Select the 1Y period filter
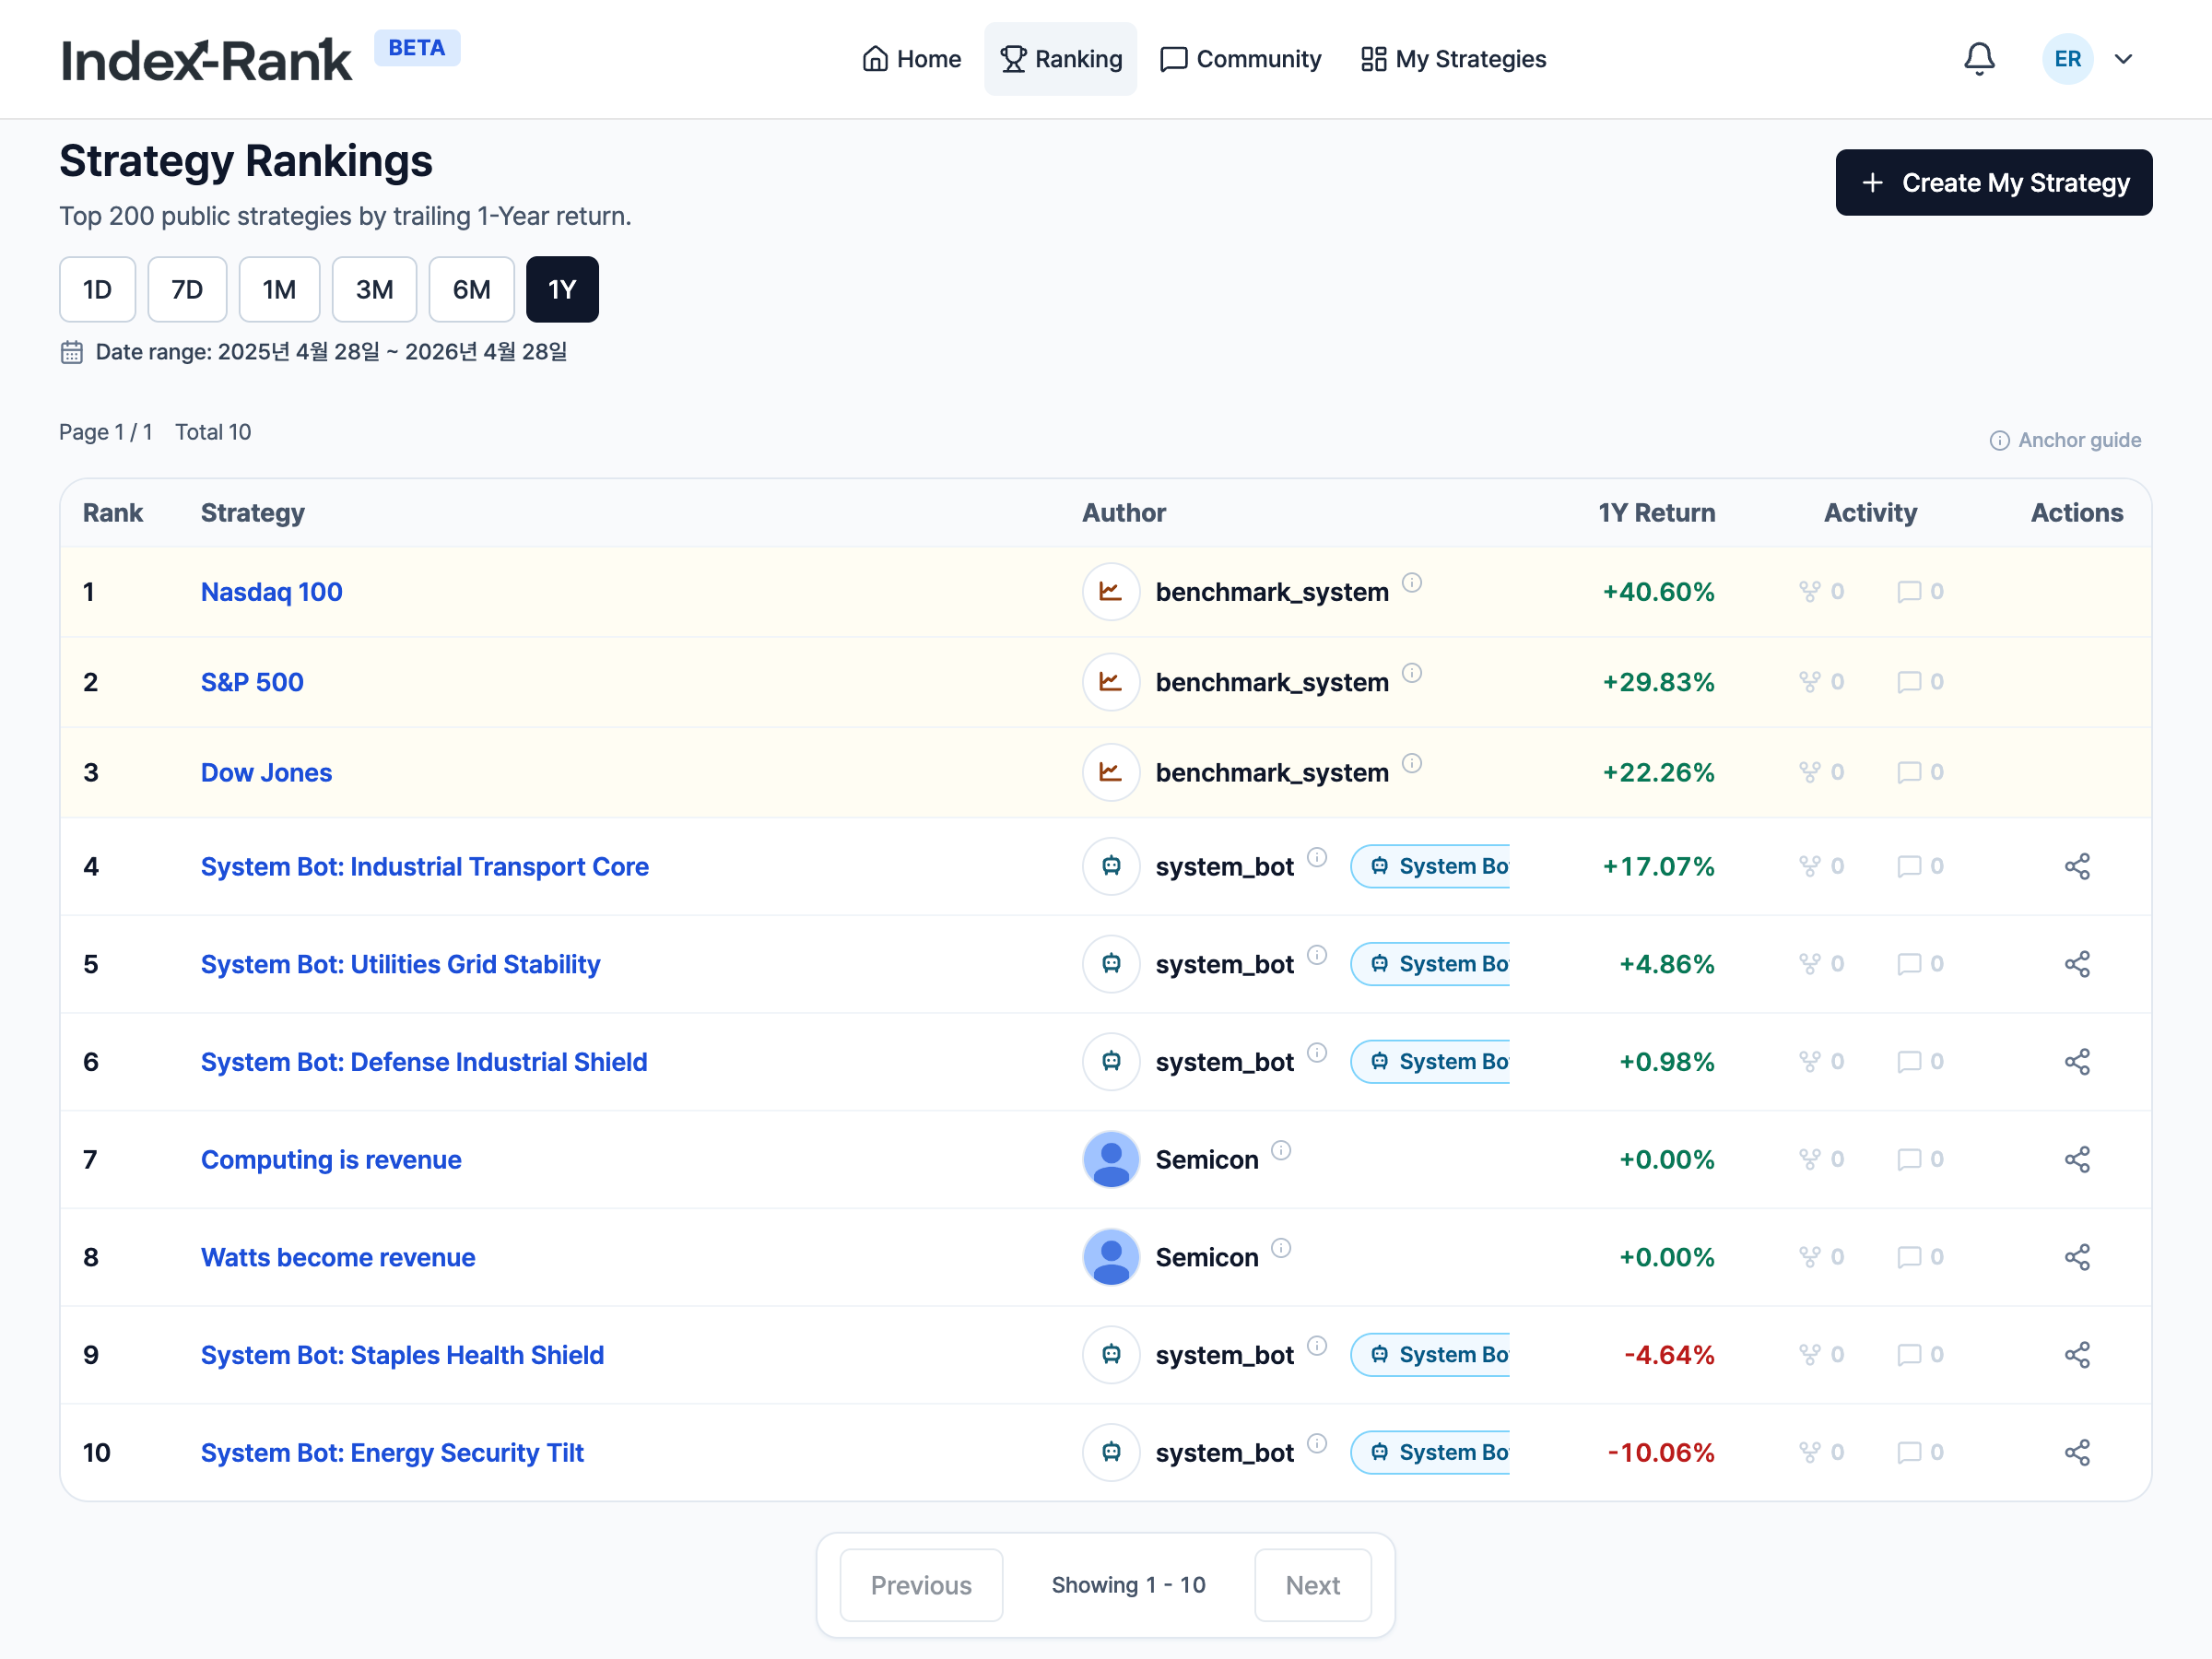This screenshot has height=1659, width=2212. tap(562, 289)
